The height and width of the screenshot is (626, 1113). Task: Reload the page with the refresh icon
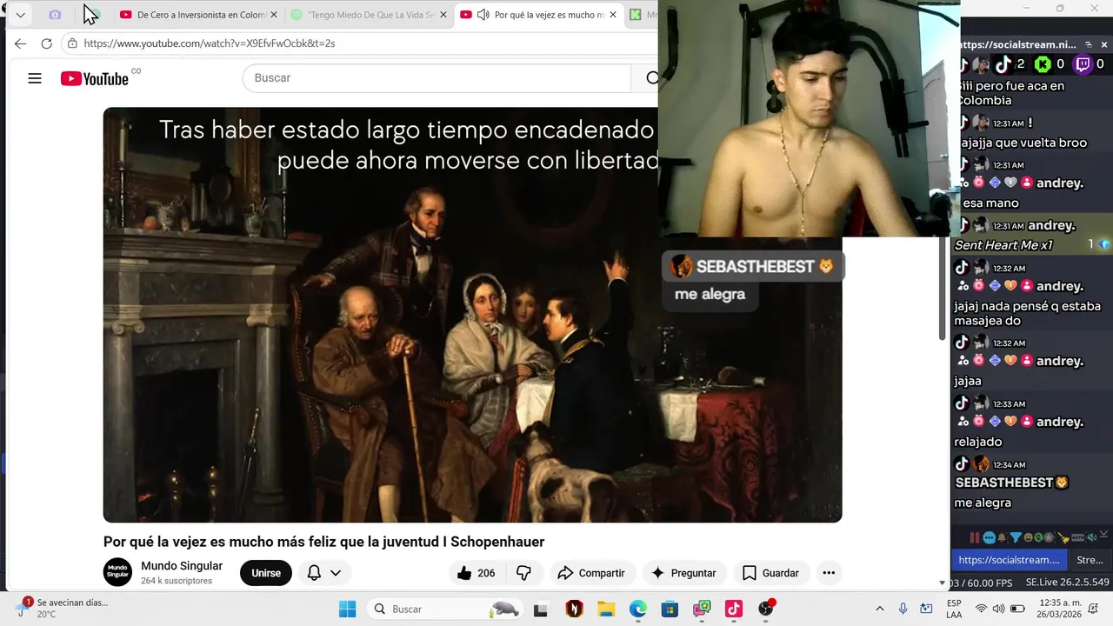pos(47,43)
